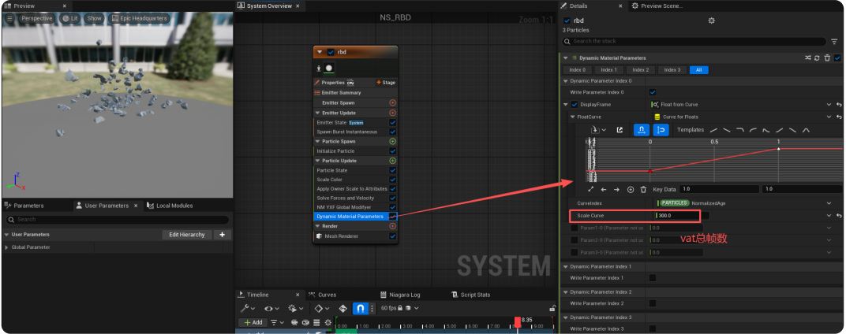
Task: Click the Scale Curve value field
Action: click(x=677, y=215)
